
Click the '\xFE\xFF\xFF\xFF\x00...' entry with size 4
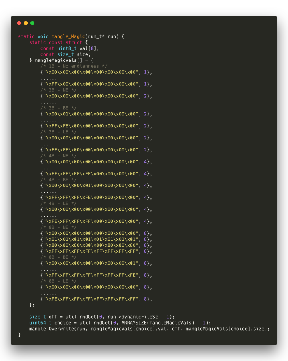[96, 222]
